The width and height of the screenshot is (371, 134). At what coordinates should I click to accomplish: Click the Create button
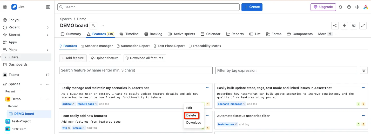[x=252, y=7]
